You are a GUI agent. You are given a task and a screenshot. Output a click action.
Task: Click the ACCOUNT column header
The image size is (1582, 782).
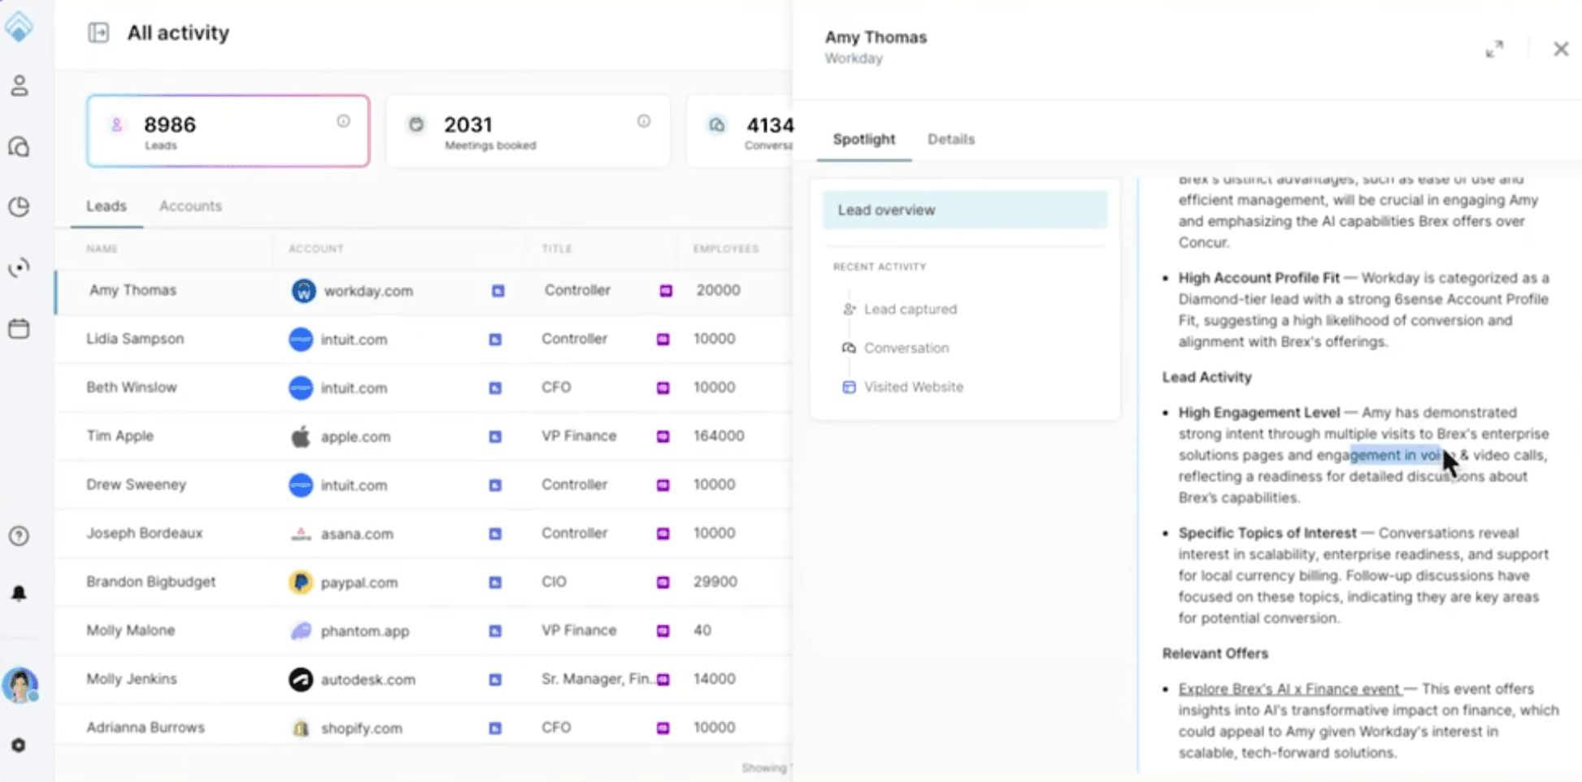316,249
